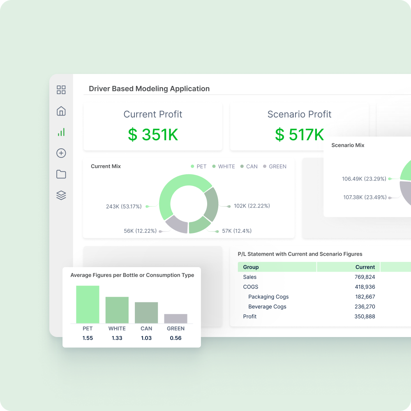Select the Beverage Cogs row
The image size is (411, 411).
(267, 307)
